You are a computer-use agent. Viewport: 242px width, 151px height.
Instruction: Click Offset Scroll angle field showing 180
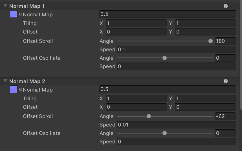pos(225,41)
